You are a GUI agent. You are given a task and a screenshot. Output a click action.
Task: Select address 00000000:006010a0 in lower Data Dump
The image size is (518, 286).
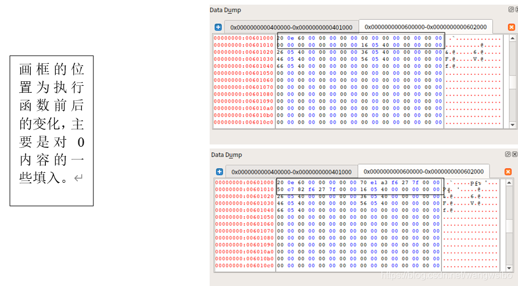click(x=244, y=252)
